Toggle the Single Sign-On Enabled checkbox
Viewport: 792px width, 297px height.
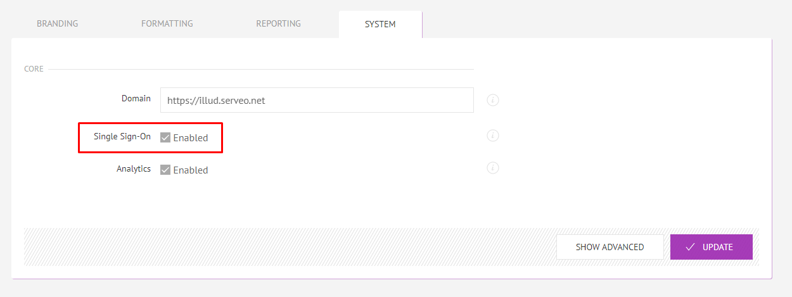click(x=165, y=137)
